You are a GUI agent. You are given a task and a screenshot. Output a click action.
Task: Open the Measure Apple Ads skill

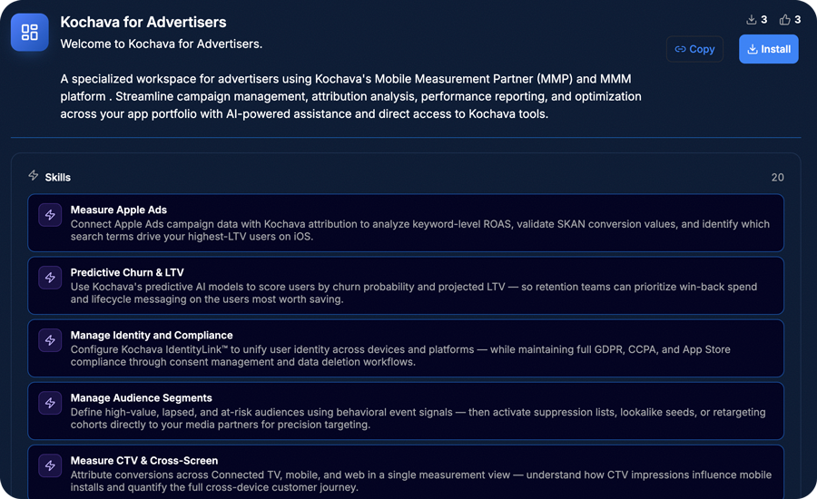(406, 223)
